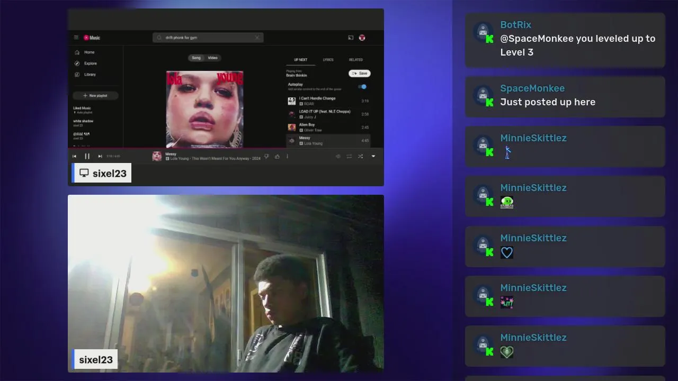
Task: Click the volume speaker icon
Action: [338, 157]
